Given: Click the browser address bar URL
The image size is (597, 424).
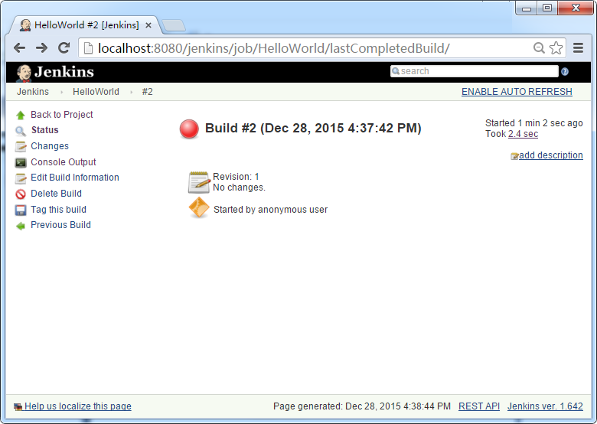Looking at the screenshot, I should [274, 48].
